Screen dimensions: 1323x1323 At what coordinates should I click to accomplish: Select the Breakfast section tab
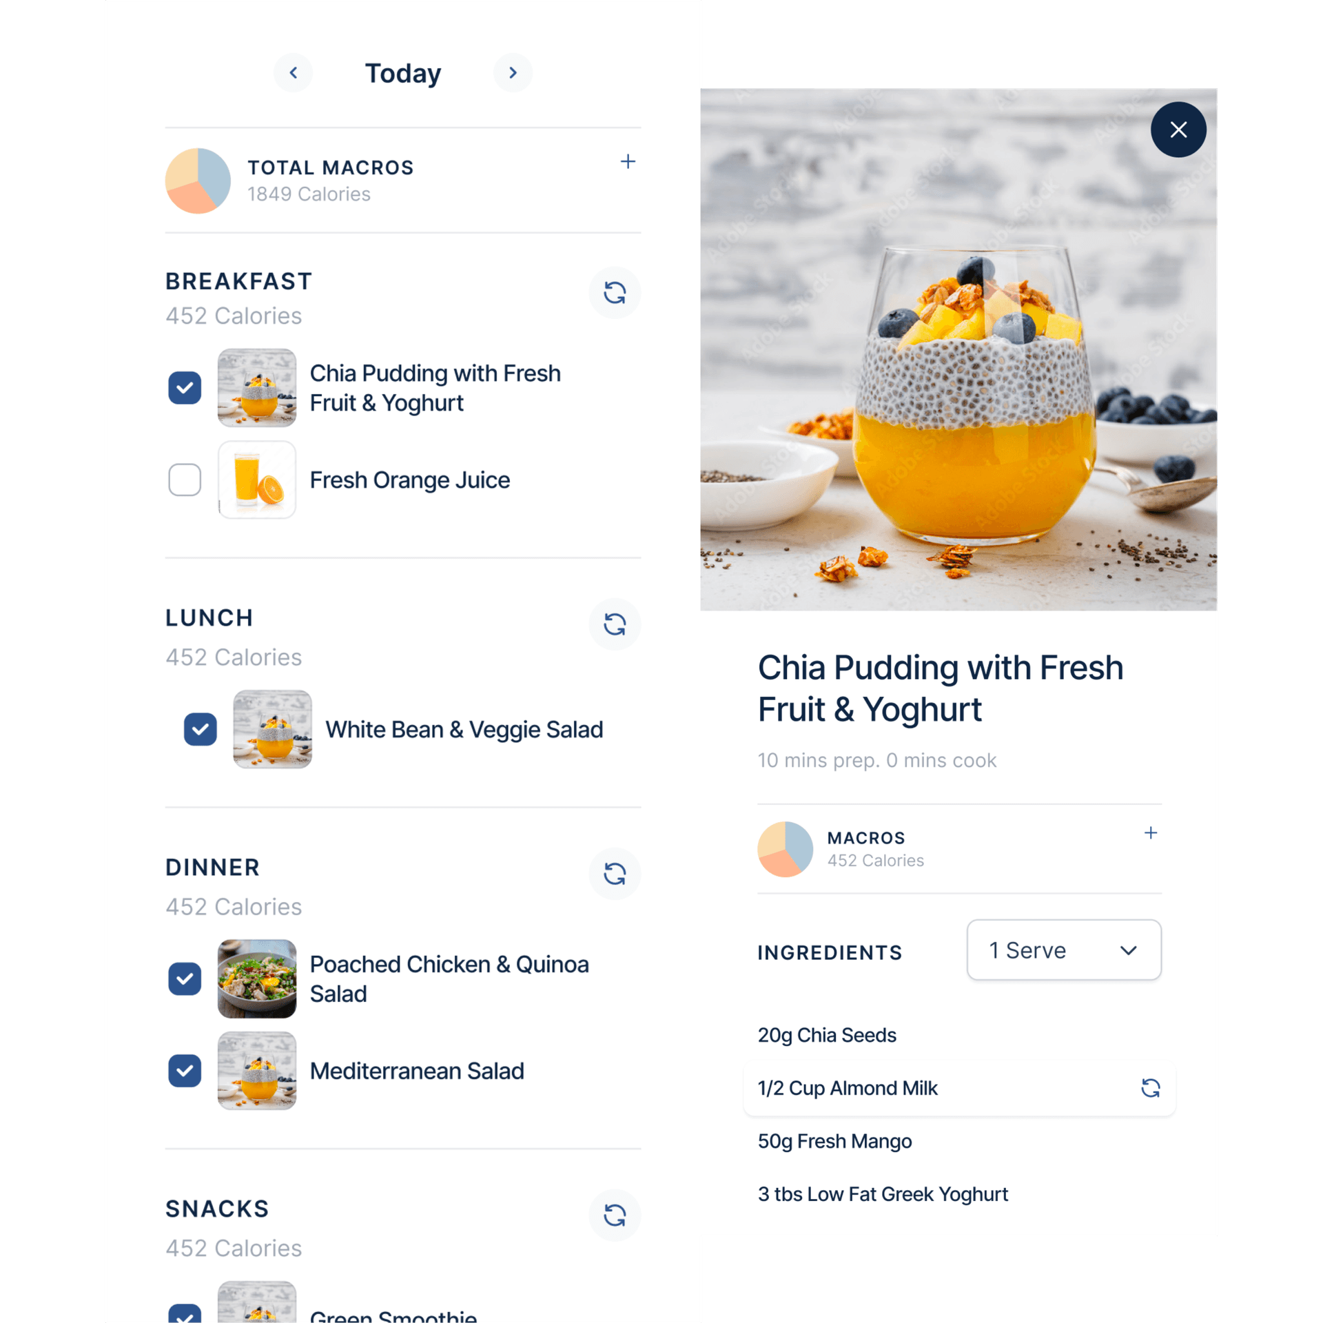[x=238, y=281]
